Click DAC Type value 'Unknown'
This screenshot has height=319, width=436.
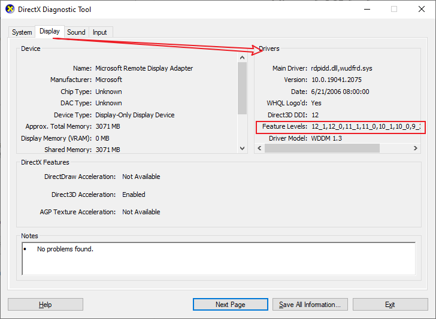[109, 103]
